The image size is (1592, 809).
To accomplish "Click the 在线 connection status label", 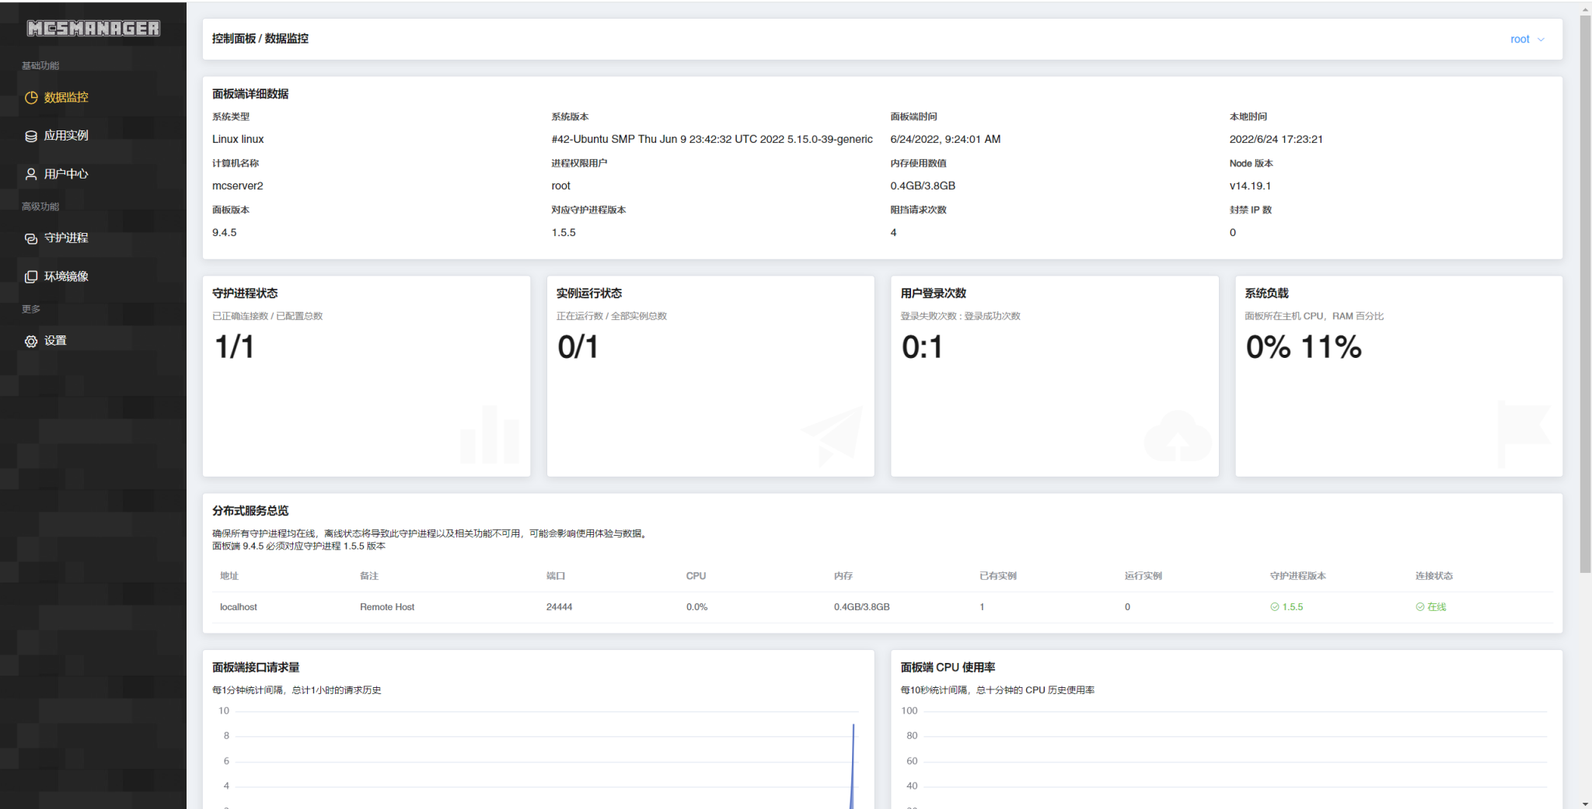I will tap(1436, 607).
